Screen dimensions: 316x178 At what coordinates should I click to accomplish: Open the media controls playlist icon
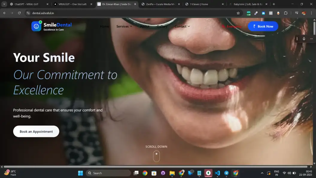pyautogui.click(x=297, y=13)
